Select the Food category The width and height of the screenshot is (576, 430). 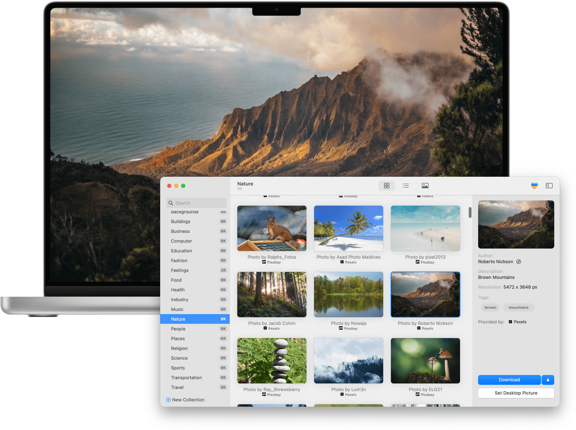point(195,280)
